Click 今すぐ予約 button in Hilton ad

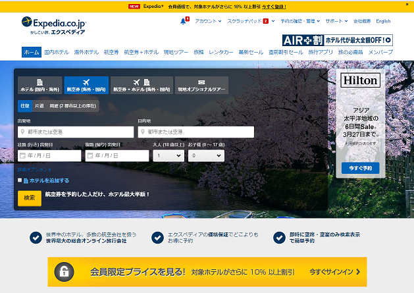click(361, 168)
